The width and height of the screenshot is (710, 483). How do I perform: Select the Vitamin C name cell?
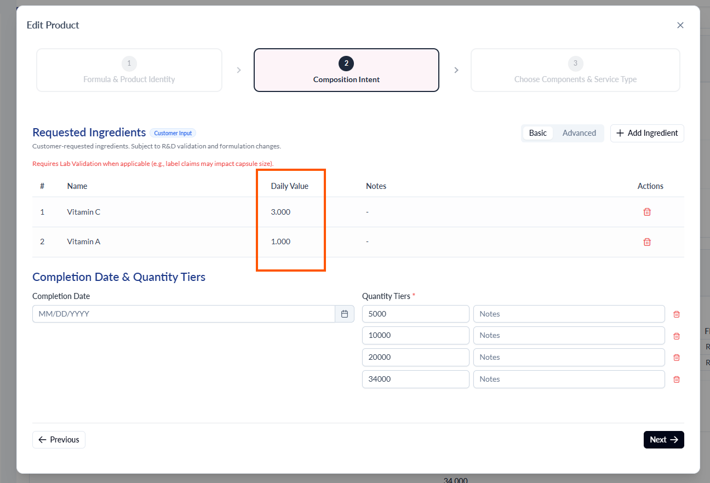click(x=84, y=212)
